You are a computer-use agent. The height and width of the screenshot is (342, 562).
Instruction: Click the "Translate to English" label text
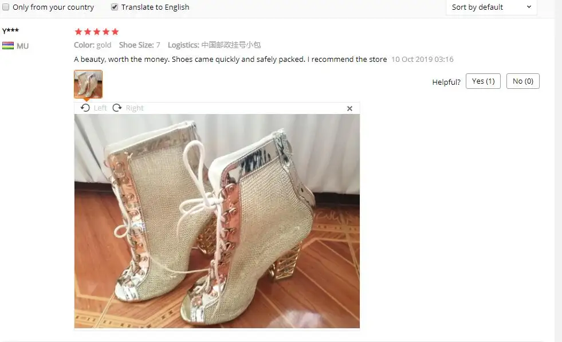coord(155,7)
